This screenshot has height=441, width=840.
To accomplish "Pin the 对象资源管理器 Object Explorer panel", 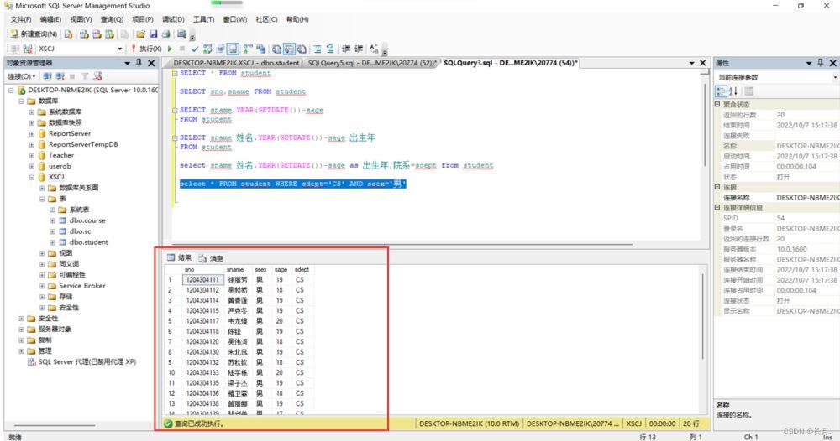I will [139, 63].
